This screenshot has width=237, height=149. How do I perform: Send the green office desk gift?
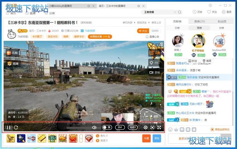coord(52,138)
